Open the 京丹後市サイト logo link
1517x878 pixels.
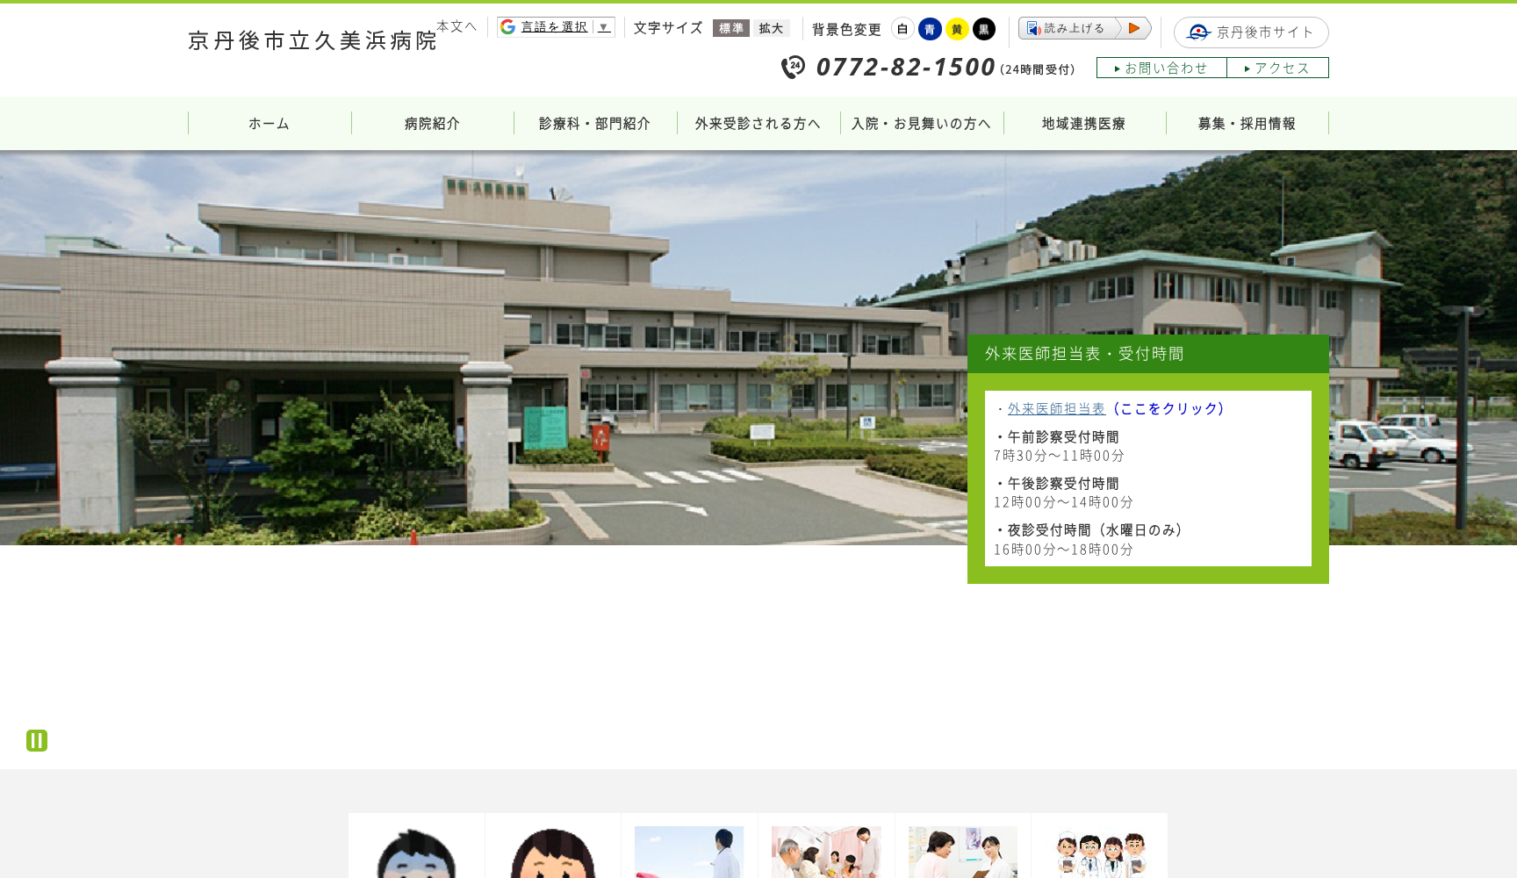point(1198,32)
